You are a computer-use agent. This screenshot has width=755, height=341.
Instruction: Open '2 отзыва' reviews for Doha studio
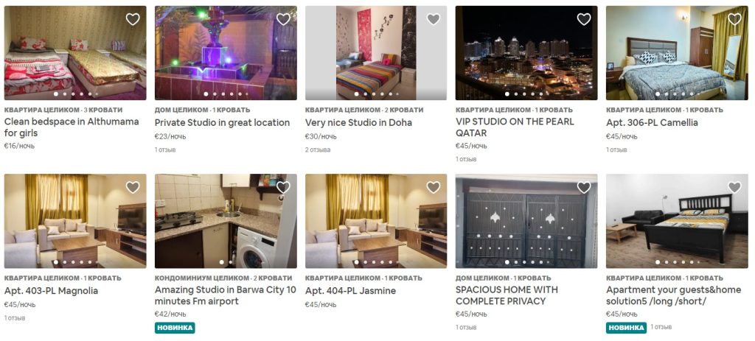click(318, 150)
